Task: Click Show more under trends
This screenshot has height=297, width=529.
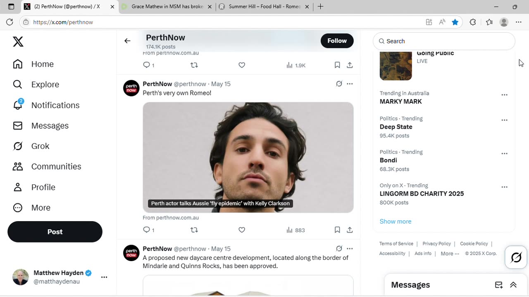Action: coord(396,222)
